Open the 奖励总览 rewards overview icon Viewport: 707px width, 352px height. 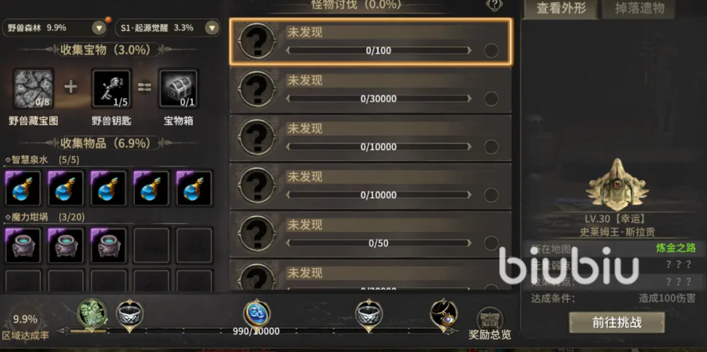[x=490, y=324]
